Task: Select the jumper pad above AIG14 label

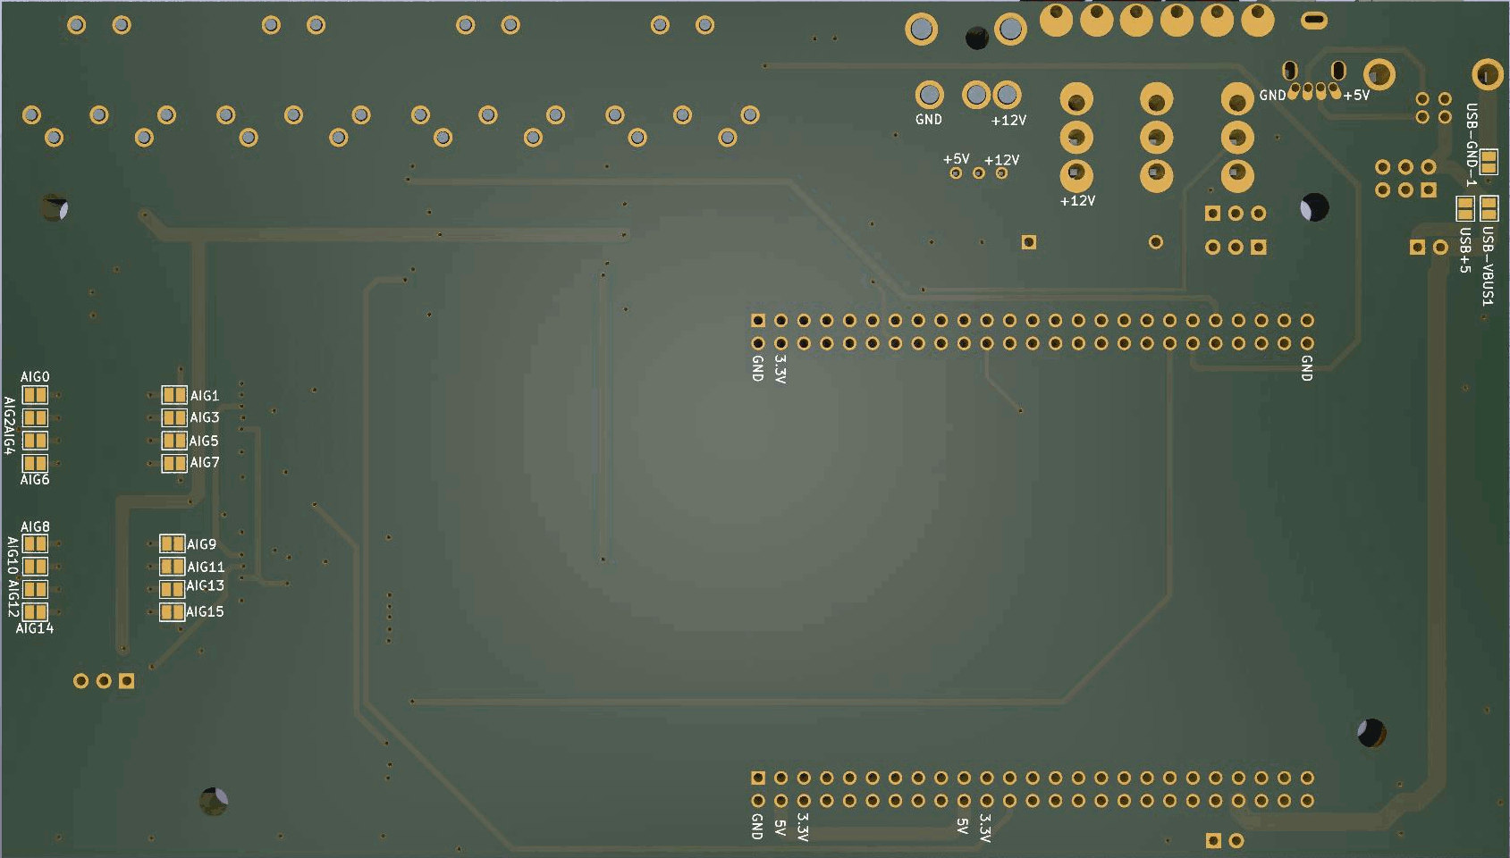Action: point(35,612)
